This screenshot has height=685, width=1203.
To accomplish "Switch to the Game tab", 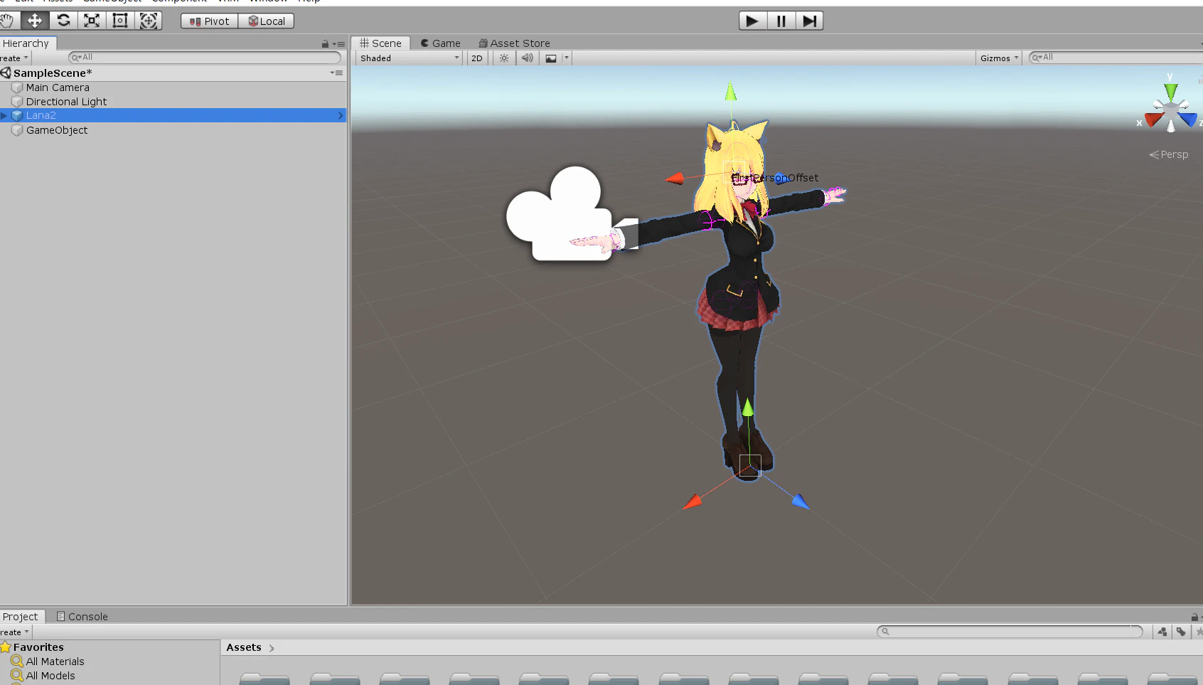I will 440,43.
